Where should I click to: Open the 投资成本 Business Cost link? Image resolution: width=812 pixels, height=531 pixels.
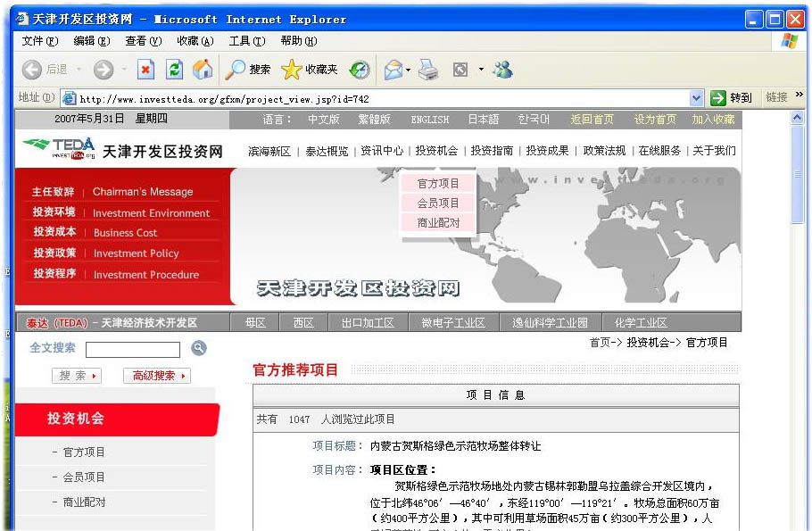[x=95, y=232]
